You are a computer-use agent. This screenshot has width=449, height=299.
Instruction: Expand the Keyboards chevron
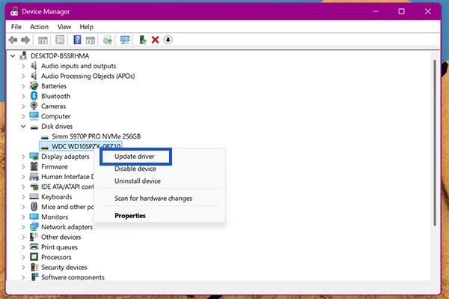(x=23, y=196)
